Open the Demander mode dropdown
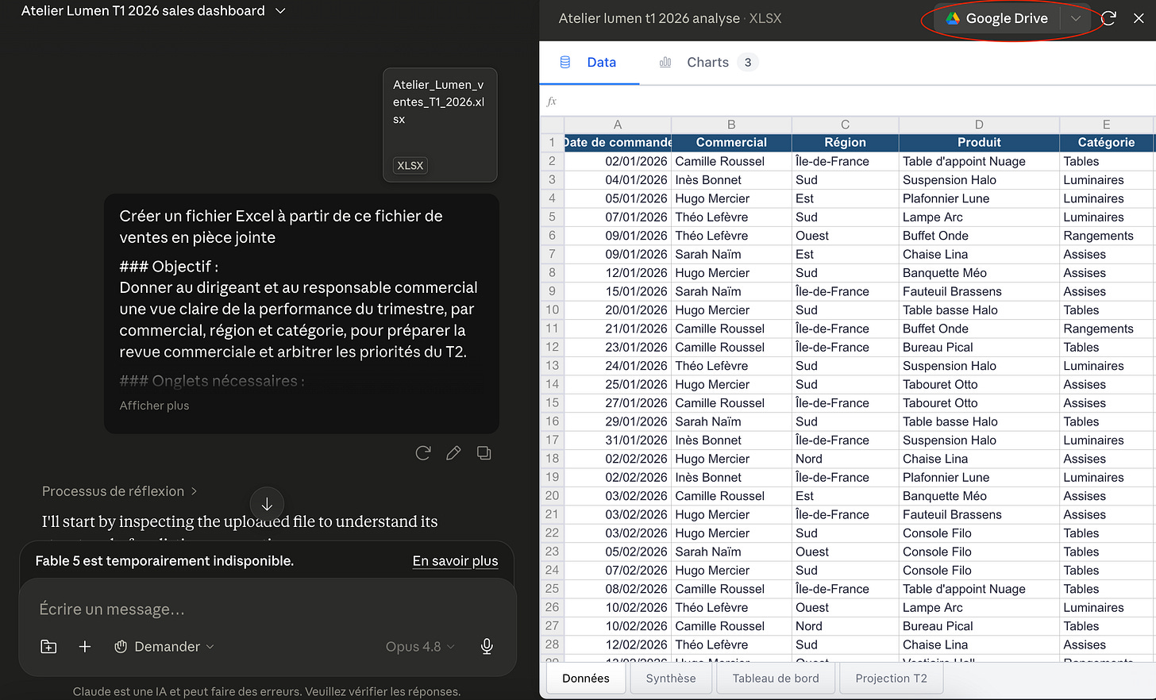The height and width of the screenshot is (700, 1156). (x=164, y=647)
